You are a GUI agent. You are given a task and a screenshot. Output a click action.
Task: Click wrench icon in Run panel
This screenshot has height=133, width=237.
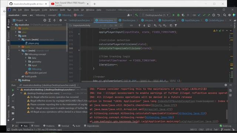[13, 95]
